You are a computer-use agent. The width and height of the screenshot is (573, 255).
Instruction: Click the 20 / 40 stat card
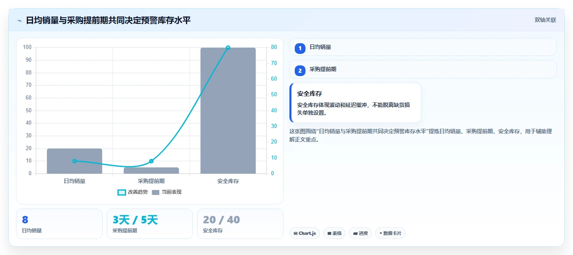pos(240,224)
